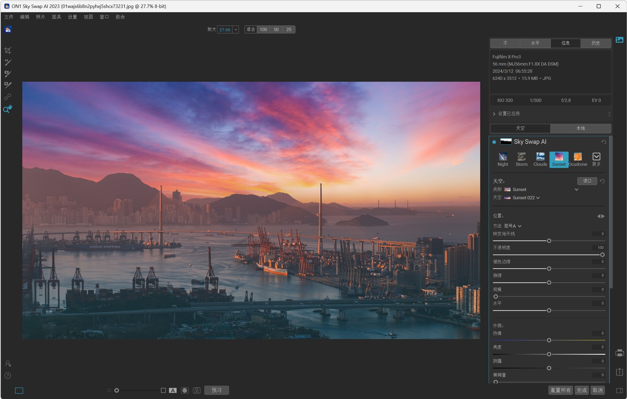Toggle the mask overlay circle view button
The width and height of the screenshot is (627, 399).
tap(184, 390)
